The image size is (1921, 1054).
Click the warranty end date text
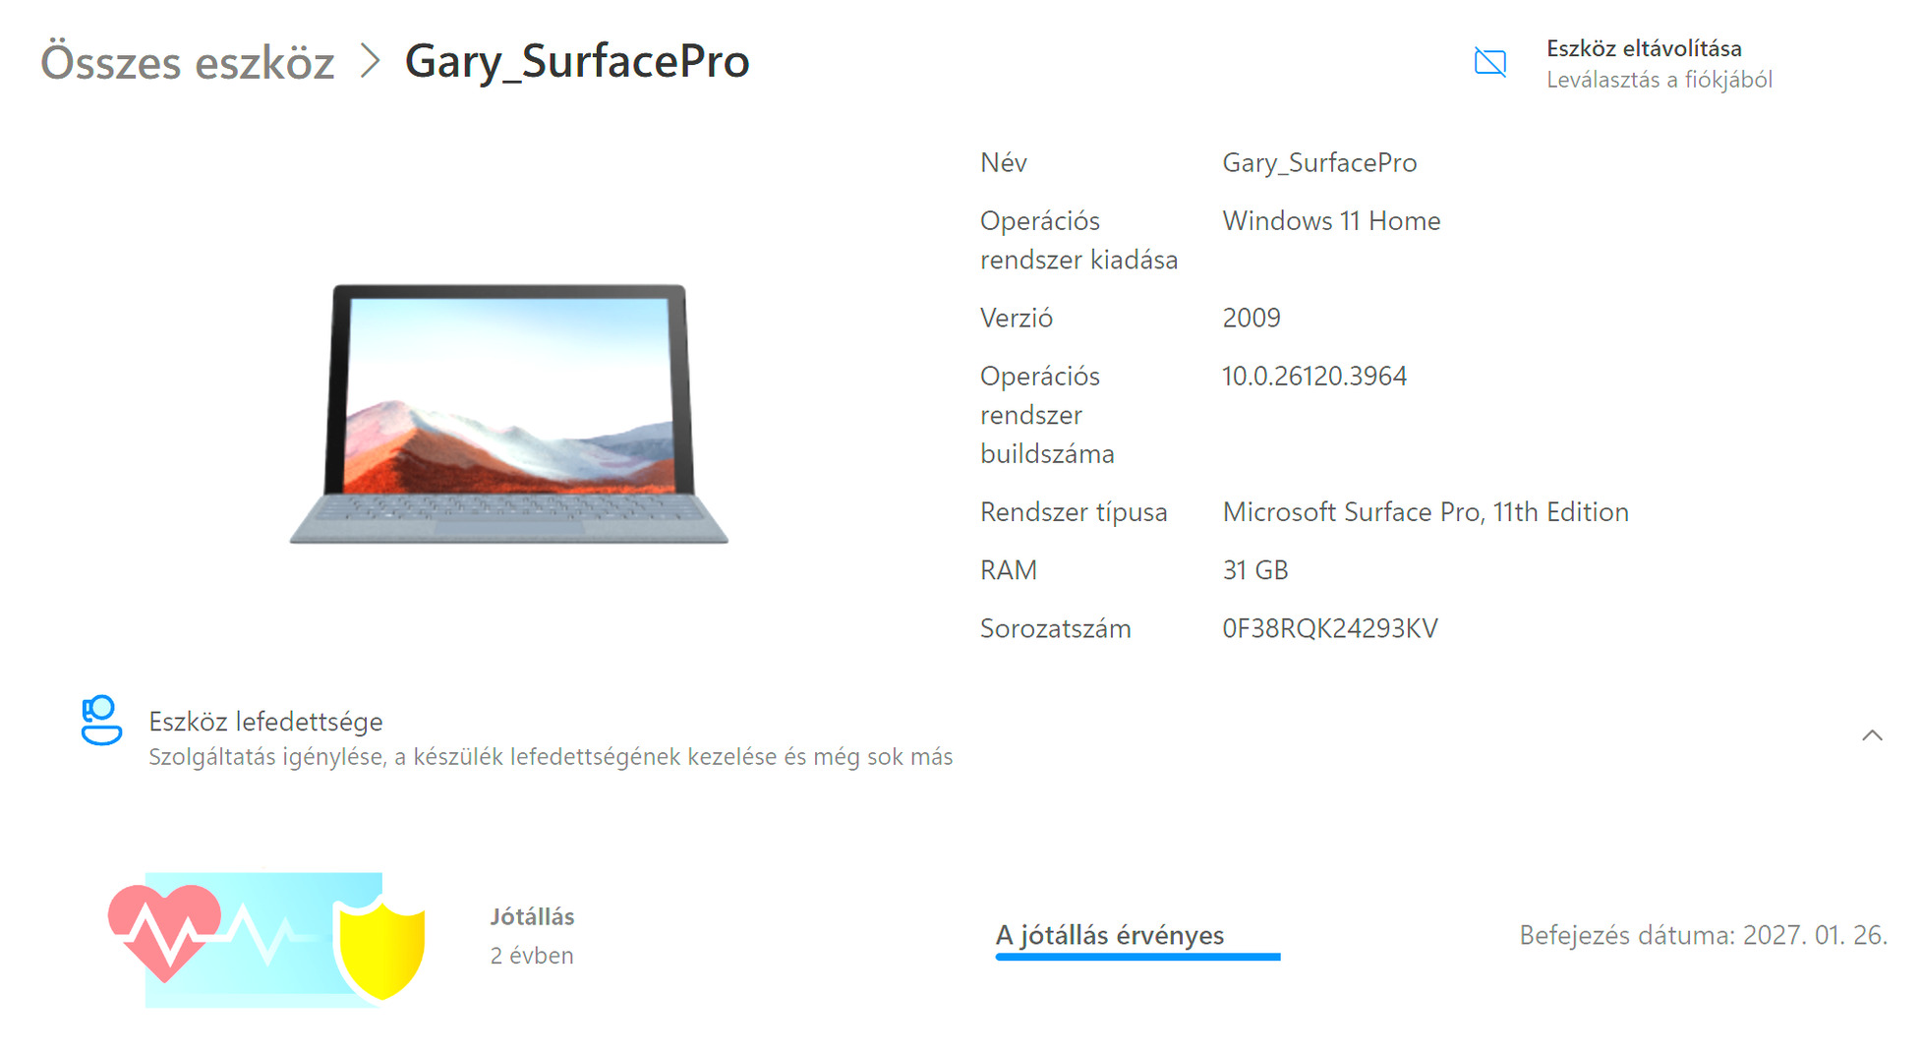pos(1703,935)
